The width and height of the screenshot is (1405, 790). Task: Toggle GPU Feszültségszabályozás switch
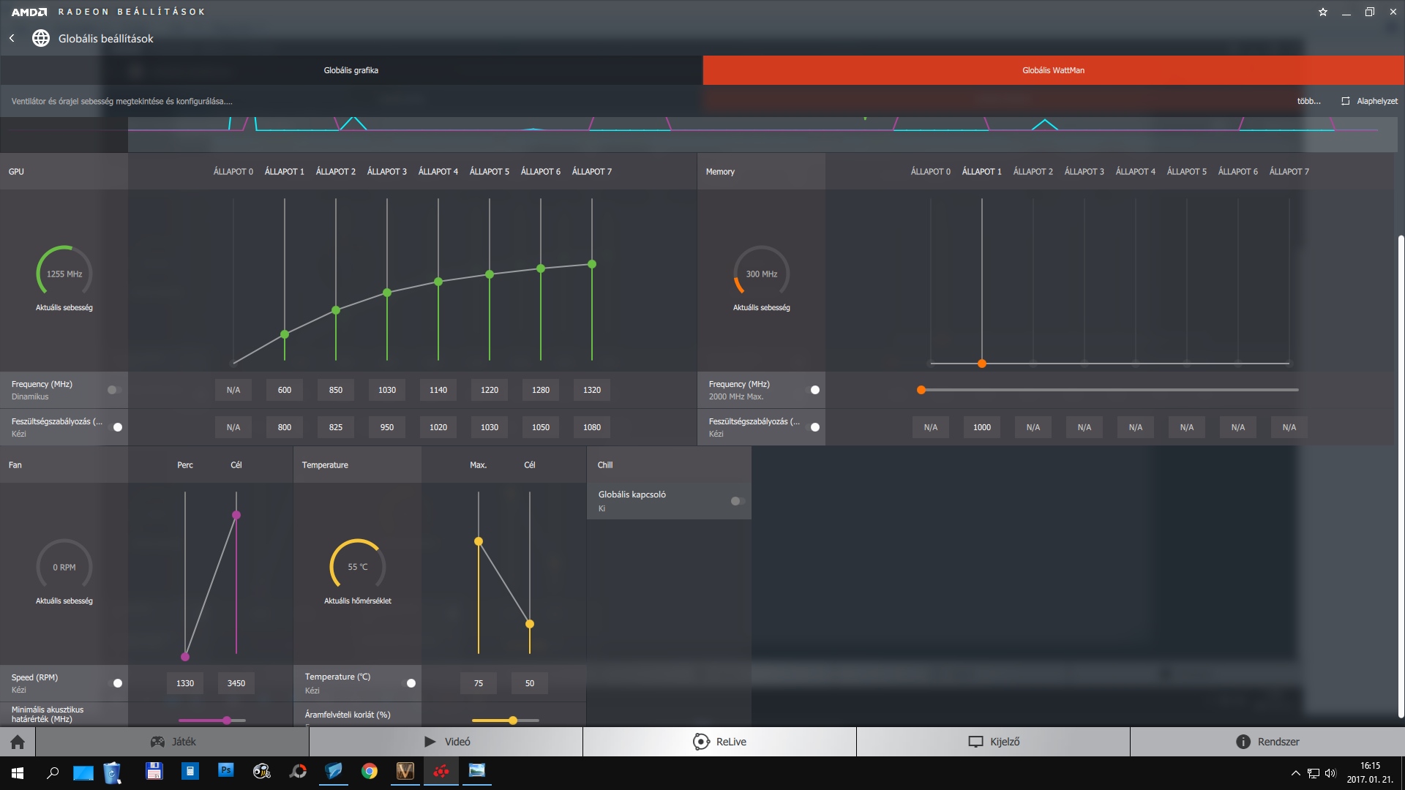(116, 427)
